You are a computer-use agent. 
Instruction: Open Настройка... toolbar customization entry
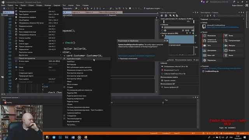click(x=86, y=125)
